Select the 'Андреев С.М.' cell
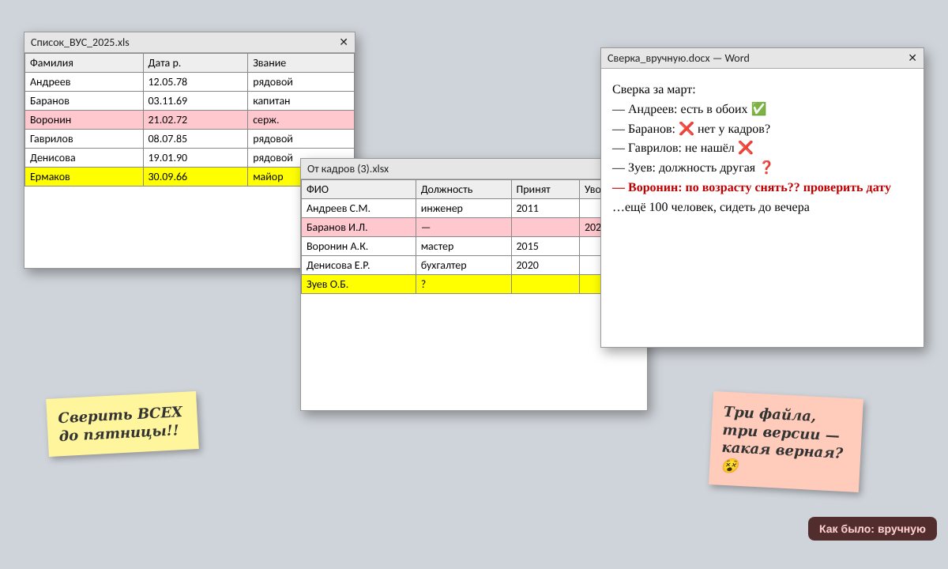This screenshot has height=569, width=948. point(359,209)
